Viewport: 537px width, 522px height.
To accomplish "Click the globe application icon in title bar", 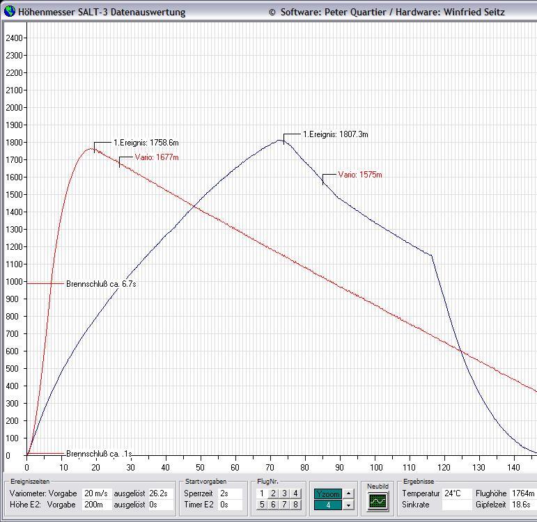I will [9, 11].
